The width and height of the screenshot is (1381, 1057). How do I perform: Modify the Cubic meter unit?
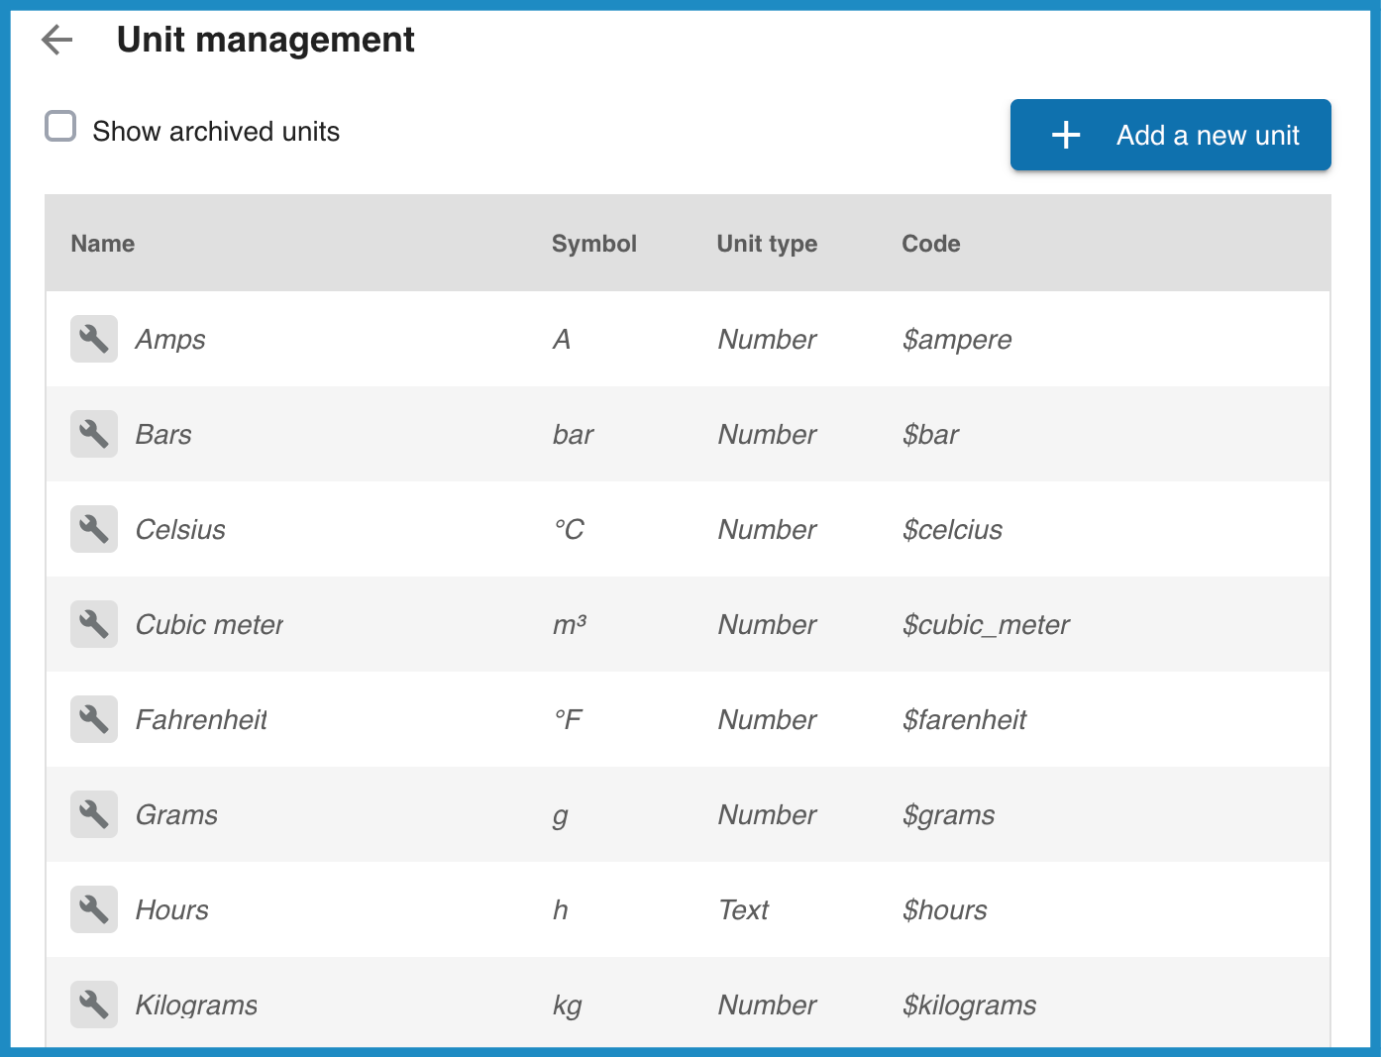coord(93,624)
